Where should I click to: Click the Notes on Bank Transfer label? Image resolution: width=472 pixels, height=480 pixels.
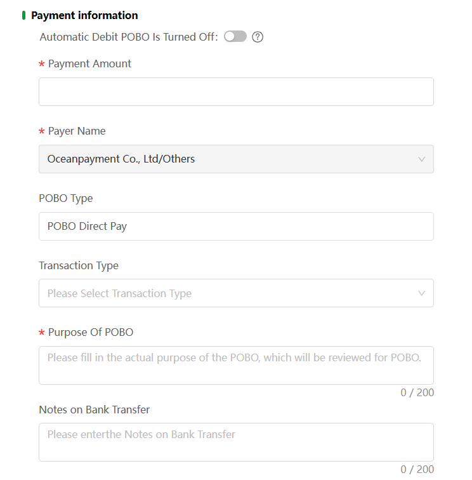(x=95, y=410)
